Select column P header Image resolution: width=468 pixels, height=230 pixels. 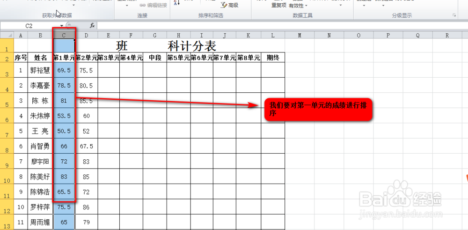click(x=388, y=35)
